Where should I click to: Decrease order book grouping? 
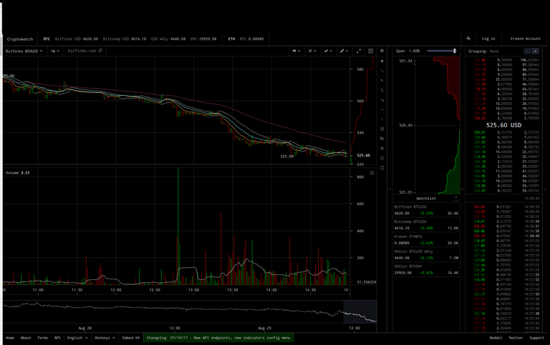point(528,51)
